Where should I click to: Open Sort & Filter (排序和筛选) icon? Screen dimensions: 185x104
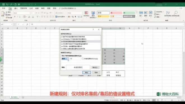point(168,14)
